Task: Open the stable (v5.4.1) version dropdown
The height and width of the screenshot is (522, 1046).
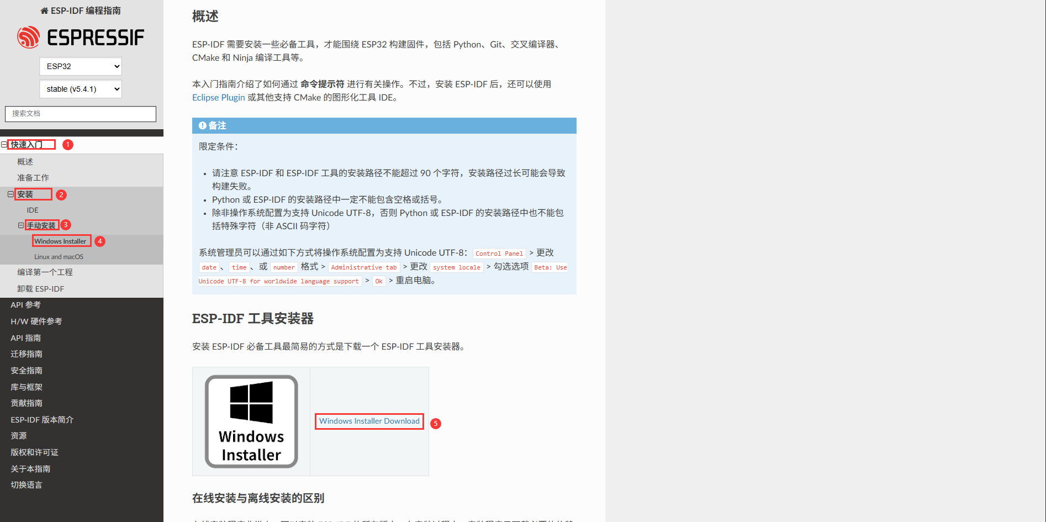Action: pos(80,88)
